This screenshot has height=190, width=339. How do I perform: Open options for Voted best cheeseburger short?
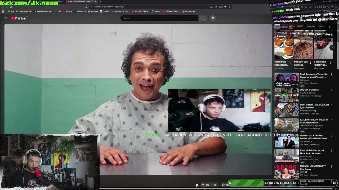291,63
